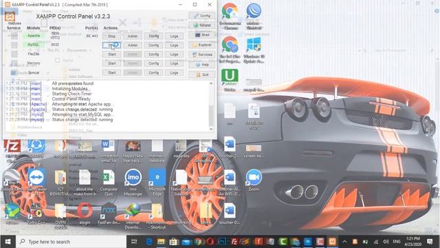Click log scrollbar up arrow

pos(211,83)
